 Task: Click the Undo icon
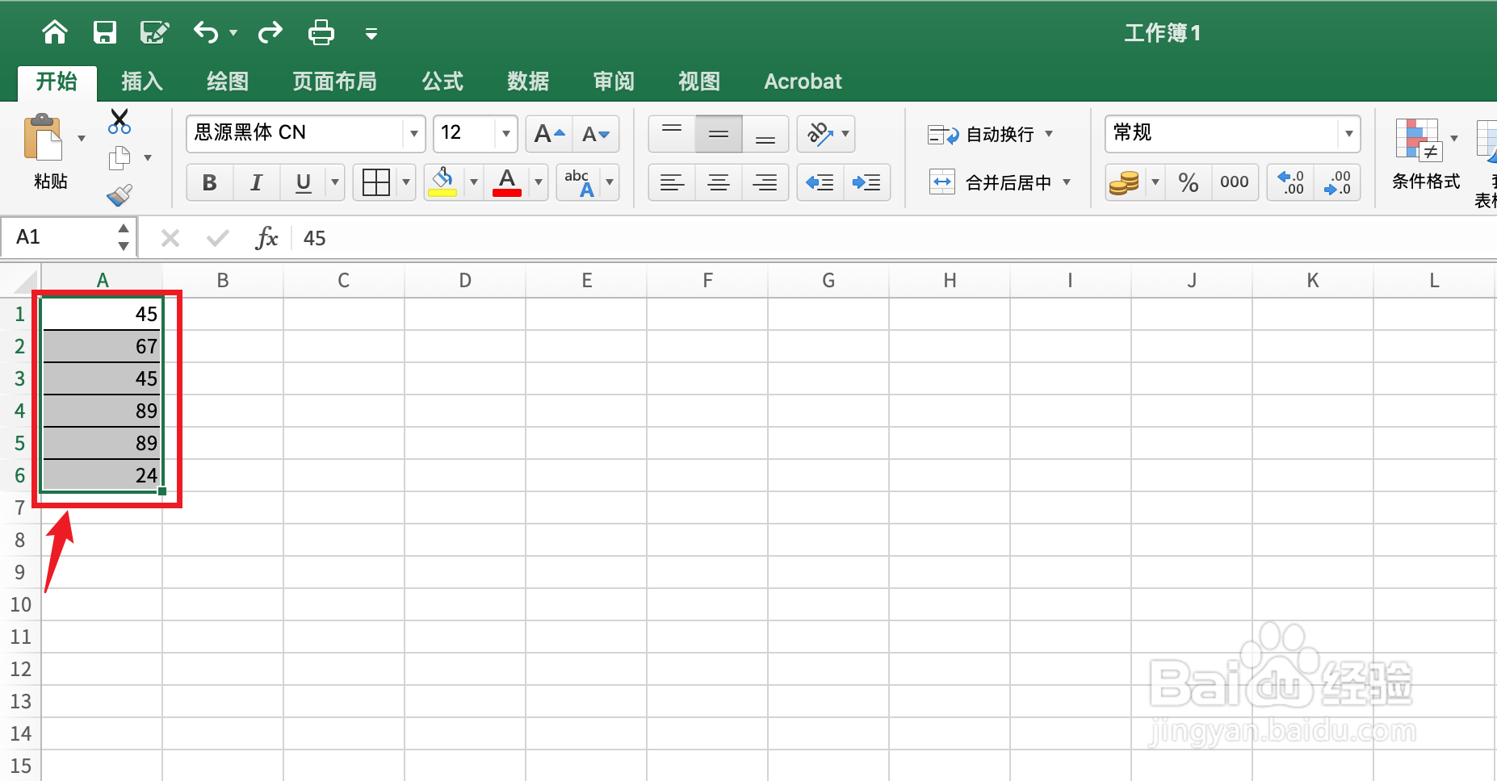pos(204,32)
